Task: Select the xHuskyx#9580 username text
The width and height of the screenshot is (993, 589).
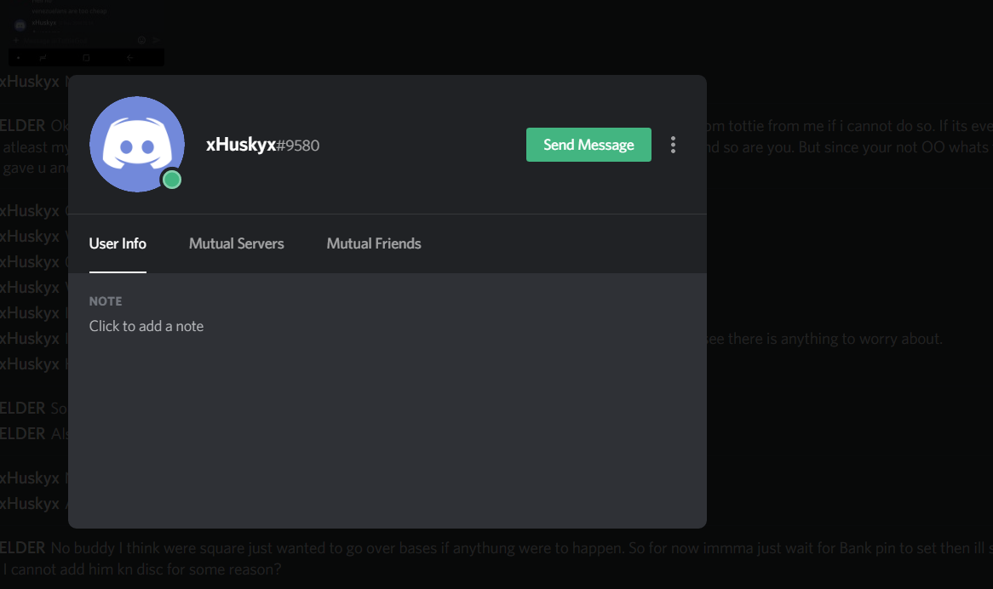Action: pyautogui.click(x=263, y=145)
